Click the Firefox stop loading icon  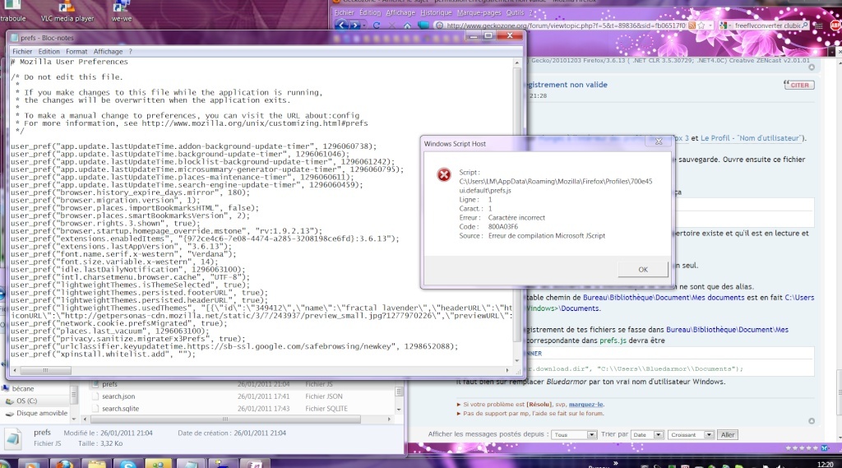[392, 25]
